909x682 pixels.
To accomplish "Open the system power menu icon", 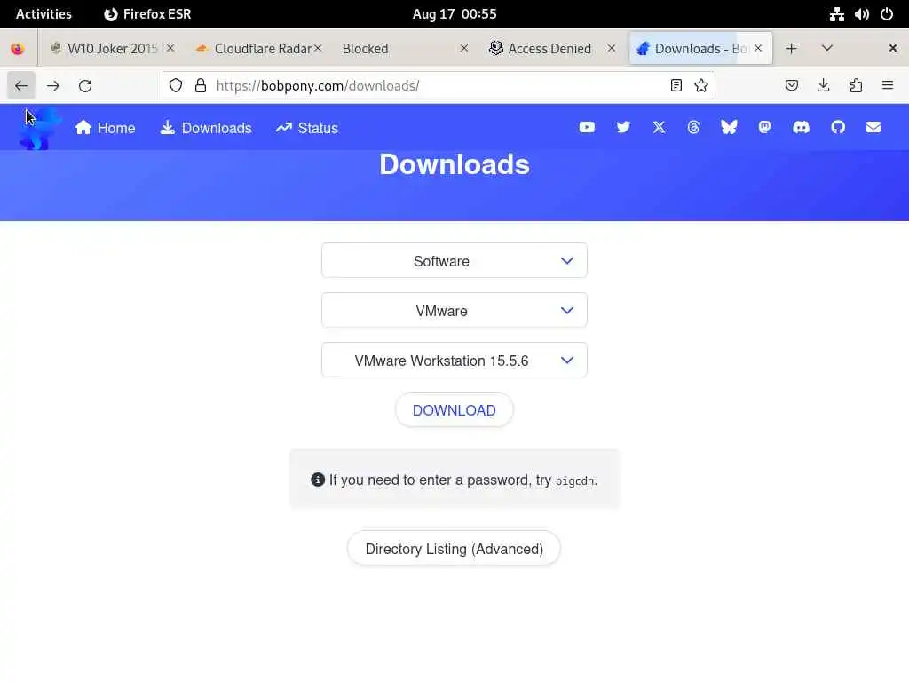I will click(x=887, y=14).
